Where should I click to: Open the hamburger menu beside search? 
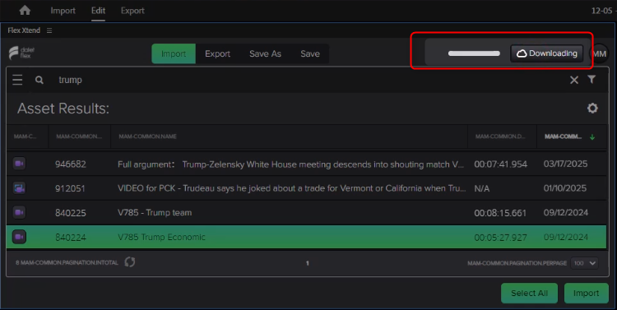pyautogui.click(x=17, y=80)
